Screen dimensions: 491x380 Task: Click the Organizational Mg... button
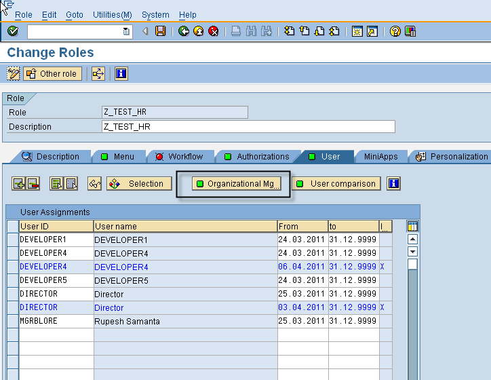point(237,184)
